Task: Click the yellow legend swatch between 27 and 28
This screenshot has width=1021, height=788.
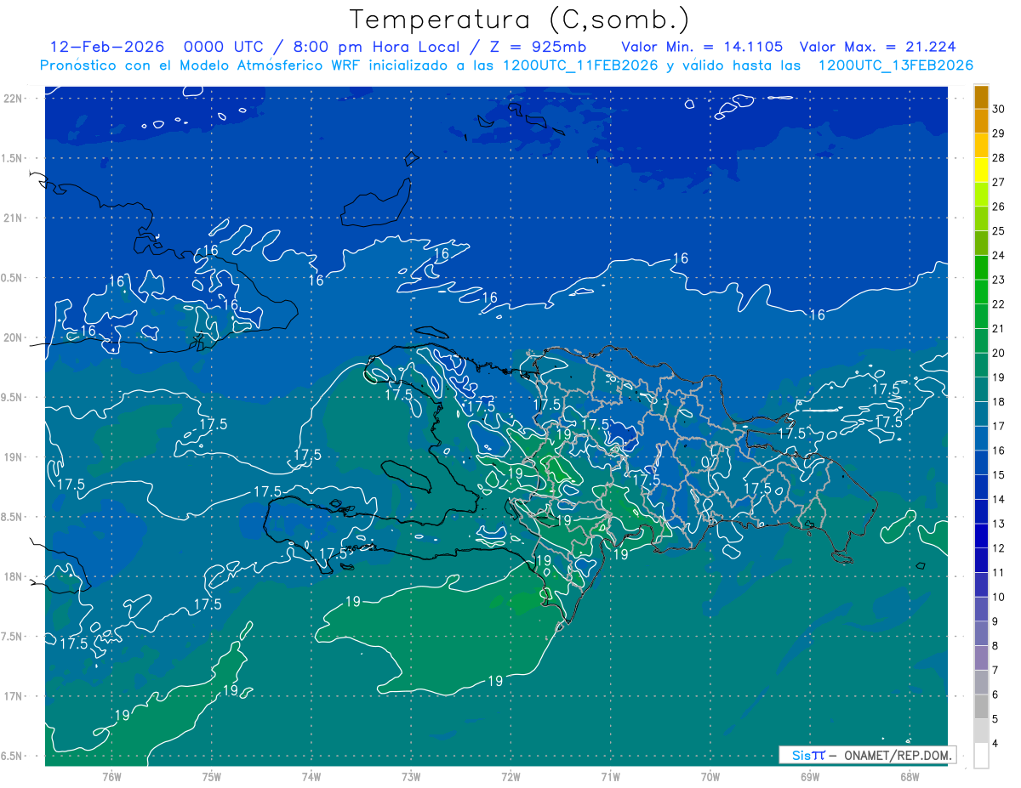Action: (981, 170)
